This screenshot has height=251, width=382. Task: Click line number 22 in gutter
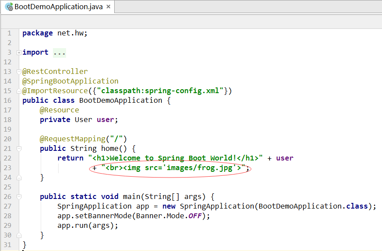coord(7,158)
